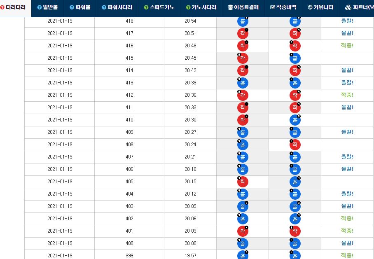
Task: Click the first blue 홀 circle in round 403
Action: coord(243,207)
